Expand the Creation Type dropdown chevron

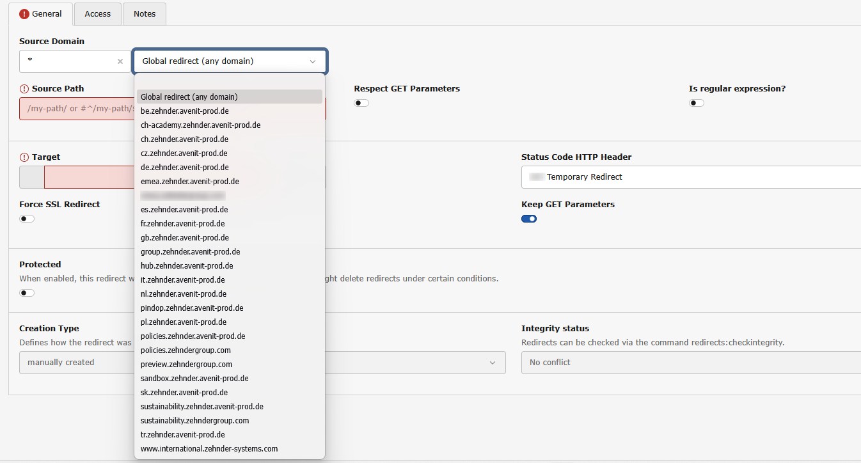pos(492,363)
